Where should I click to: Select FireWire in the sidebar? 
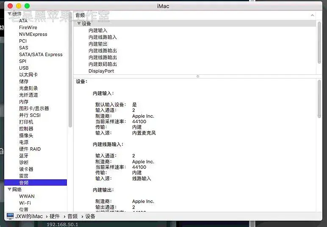pos(28,27)
